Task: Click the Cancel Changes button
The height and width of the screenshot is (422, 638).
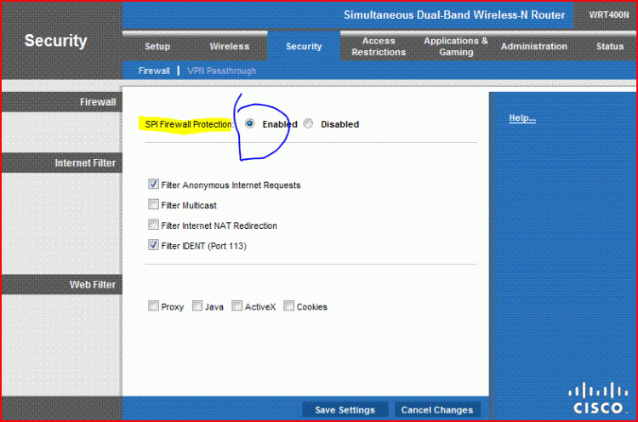Action: 437,410
